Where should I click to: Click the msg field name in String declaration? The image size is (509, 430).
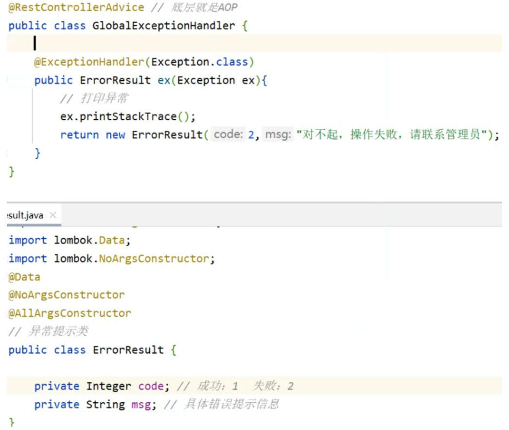pyautogui.click(x=141, y=404)
